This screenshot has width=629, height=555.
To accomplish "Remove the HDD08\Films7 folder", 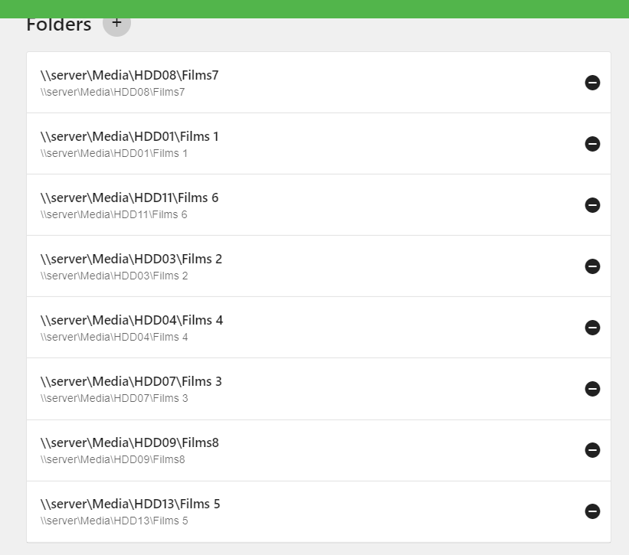I will point(592,83).
